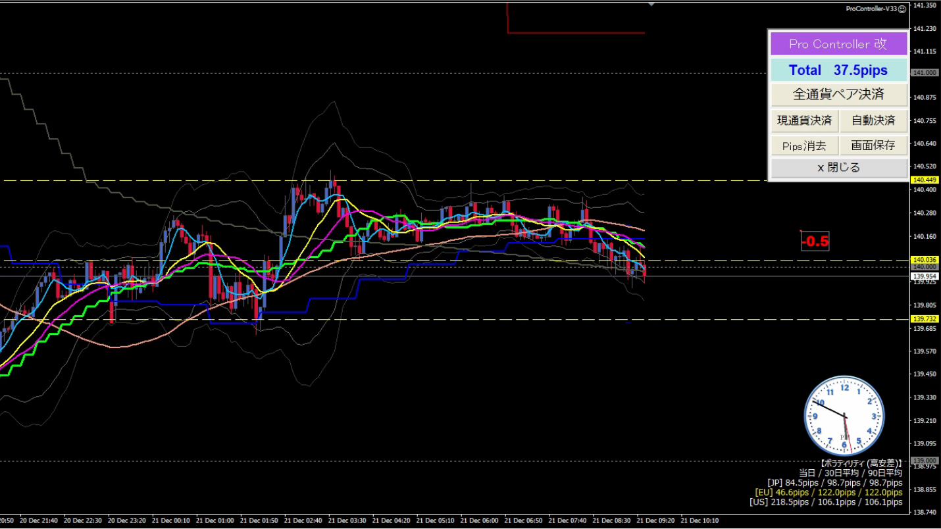Click the [JP] 84.5pips volatility line
Screen dimensions: 941x529
835,482
